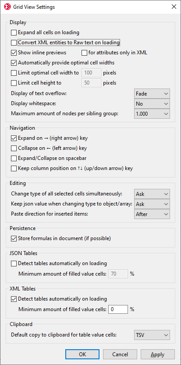Viewport: 181px width, 365px height.
Task: Tick for attributes only in XML
Action: 84,53
